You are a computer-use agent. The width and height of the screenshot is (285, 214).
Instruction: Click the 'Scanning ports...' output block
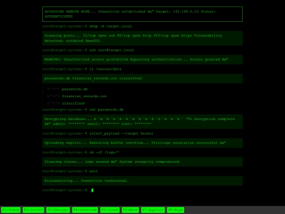pyautogui.click(x=142, y=38)
